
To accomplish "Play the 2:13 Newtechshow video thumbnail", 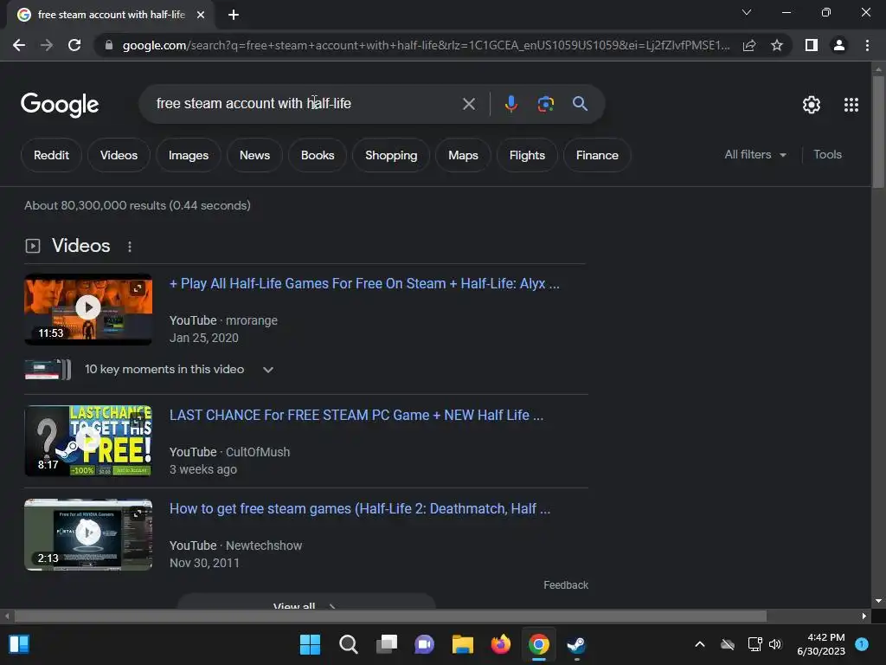I will click(x=88, y=534).
